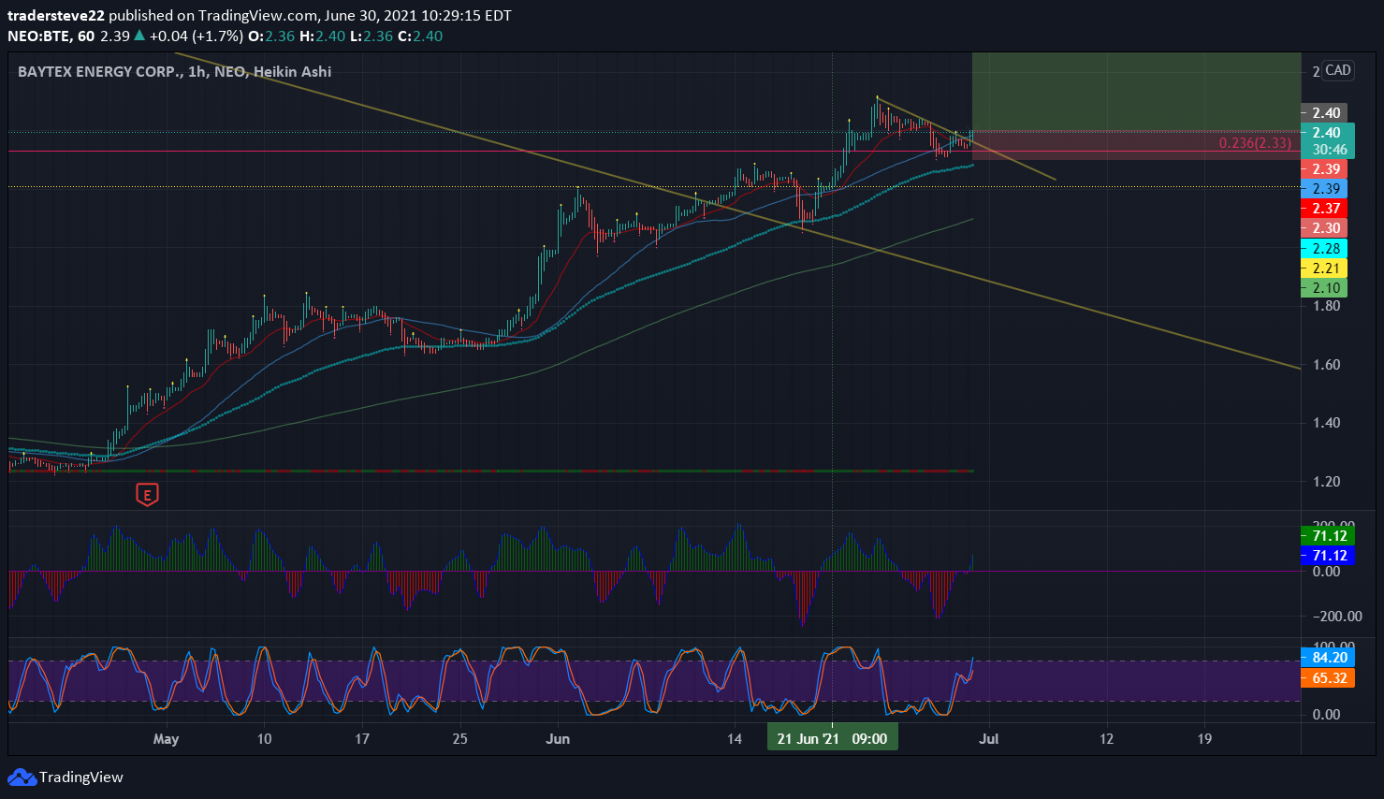This screenshot has height=799, width=1384.
Task: Click the CAD currency label
Action: (1338, 70)
